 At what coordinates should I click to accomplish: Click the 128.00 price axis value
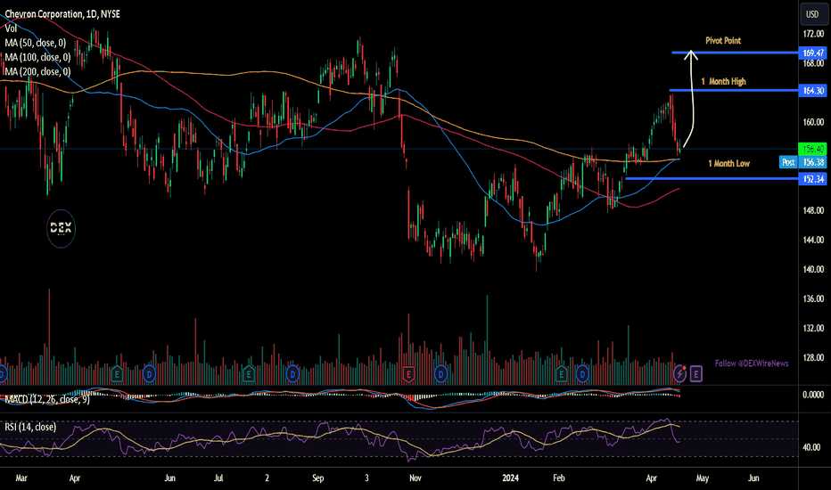813,357
